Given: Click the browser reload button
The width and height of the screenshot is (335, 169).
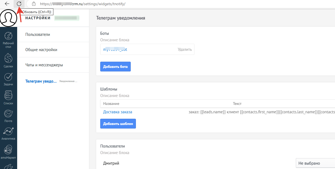Looking at the screenshot, I should click(x=19, y=4).
